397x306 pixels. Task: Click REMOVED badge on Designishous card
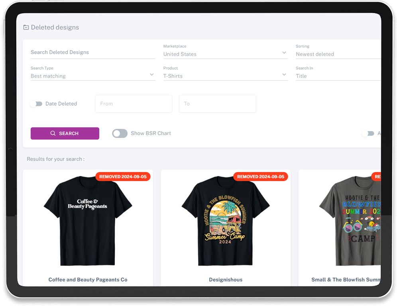click(261, 177)
